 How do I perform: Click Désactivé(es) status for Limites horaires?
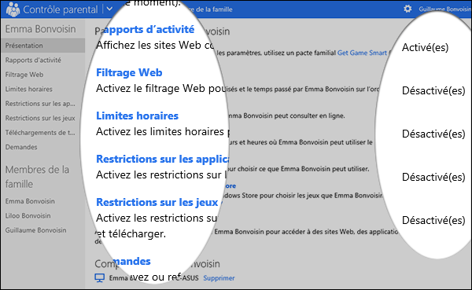[433, 134]
